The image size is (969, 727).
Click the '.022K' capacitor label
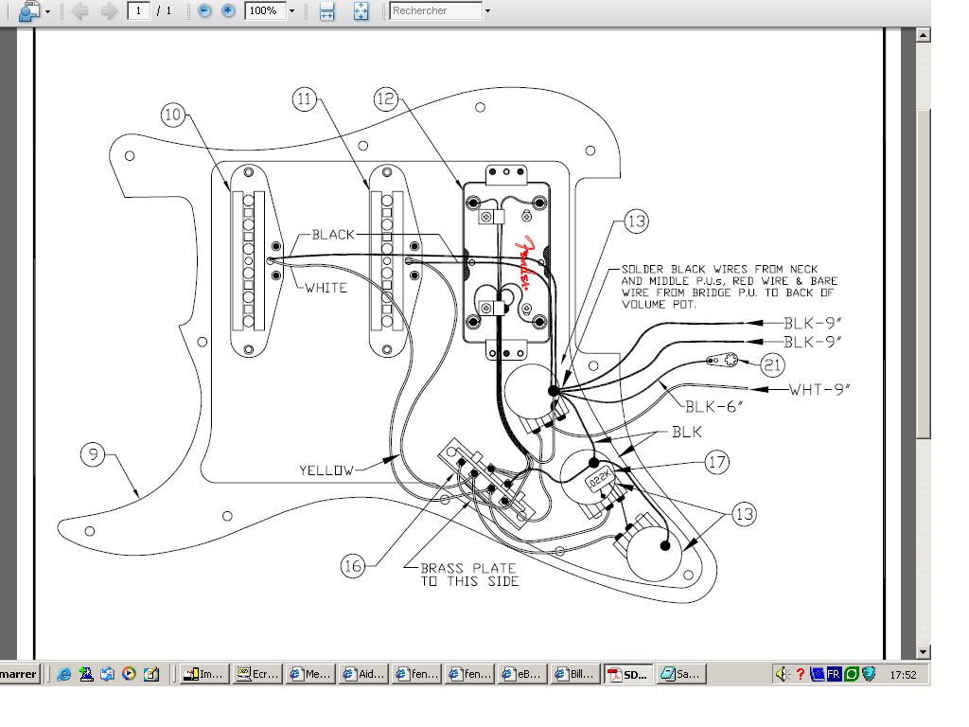click(599, 480)
